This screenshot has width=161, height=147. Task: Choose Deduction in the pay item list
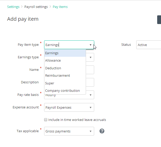65,68
